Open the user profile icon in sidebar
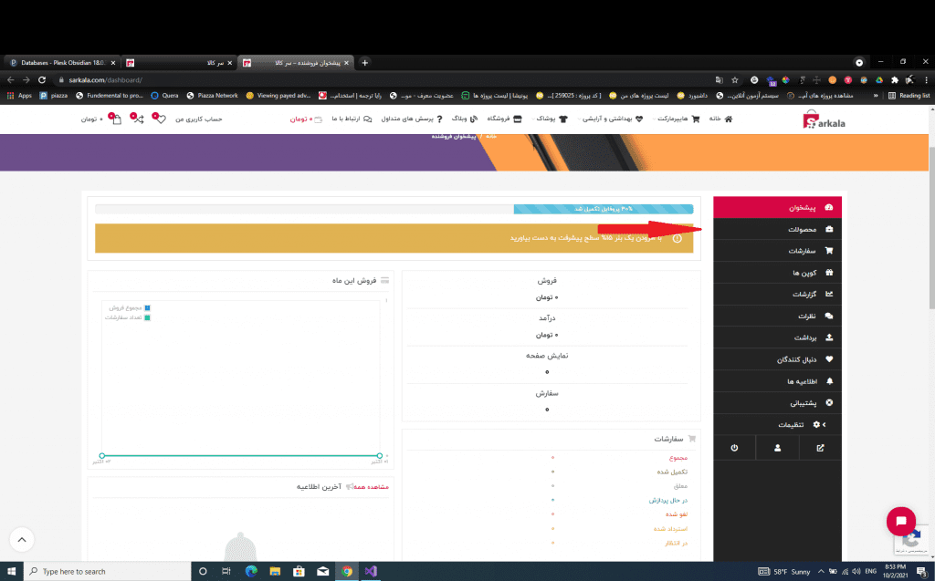Viewport: 935px width, 581px height. (x=777, y=448)
